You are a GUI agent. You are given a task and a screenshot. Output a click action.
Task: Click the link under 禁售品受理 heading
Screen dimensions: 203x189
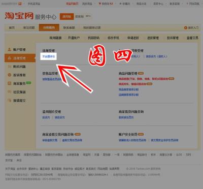point(52,79)
